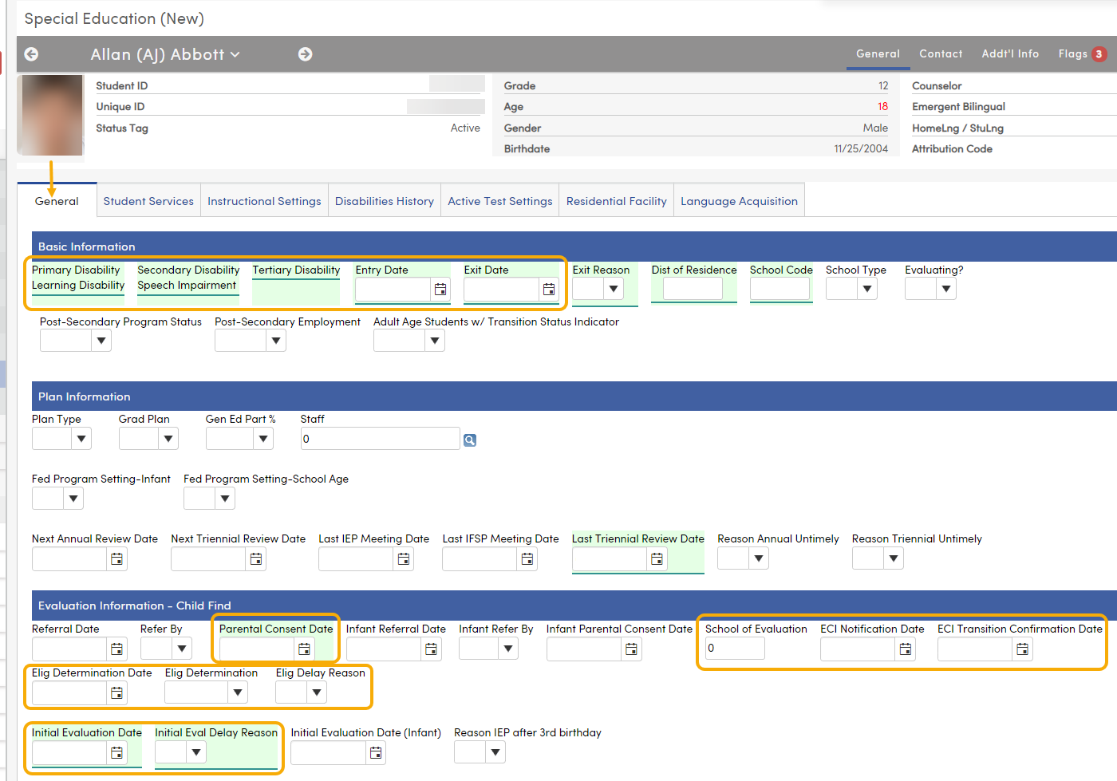Screen dimensions: 1117x781
Task: View the Flags with badge count 3
Action: tap(1082, 54)
